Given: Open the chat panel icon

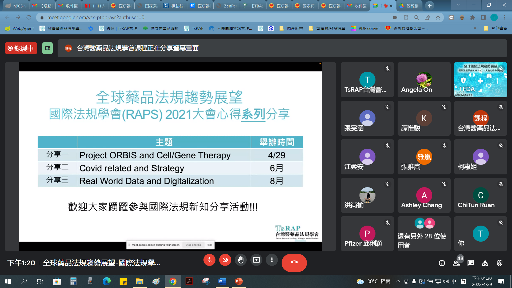Looking at the screenshot, I should [471, 263].
